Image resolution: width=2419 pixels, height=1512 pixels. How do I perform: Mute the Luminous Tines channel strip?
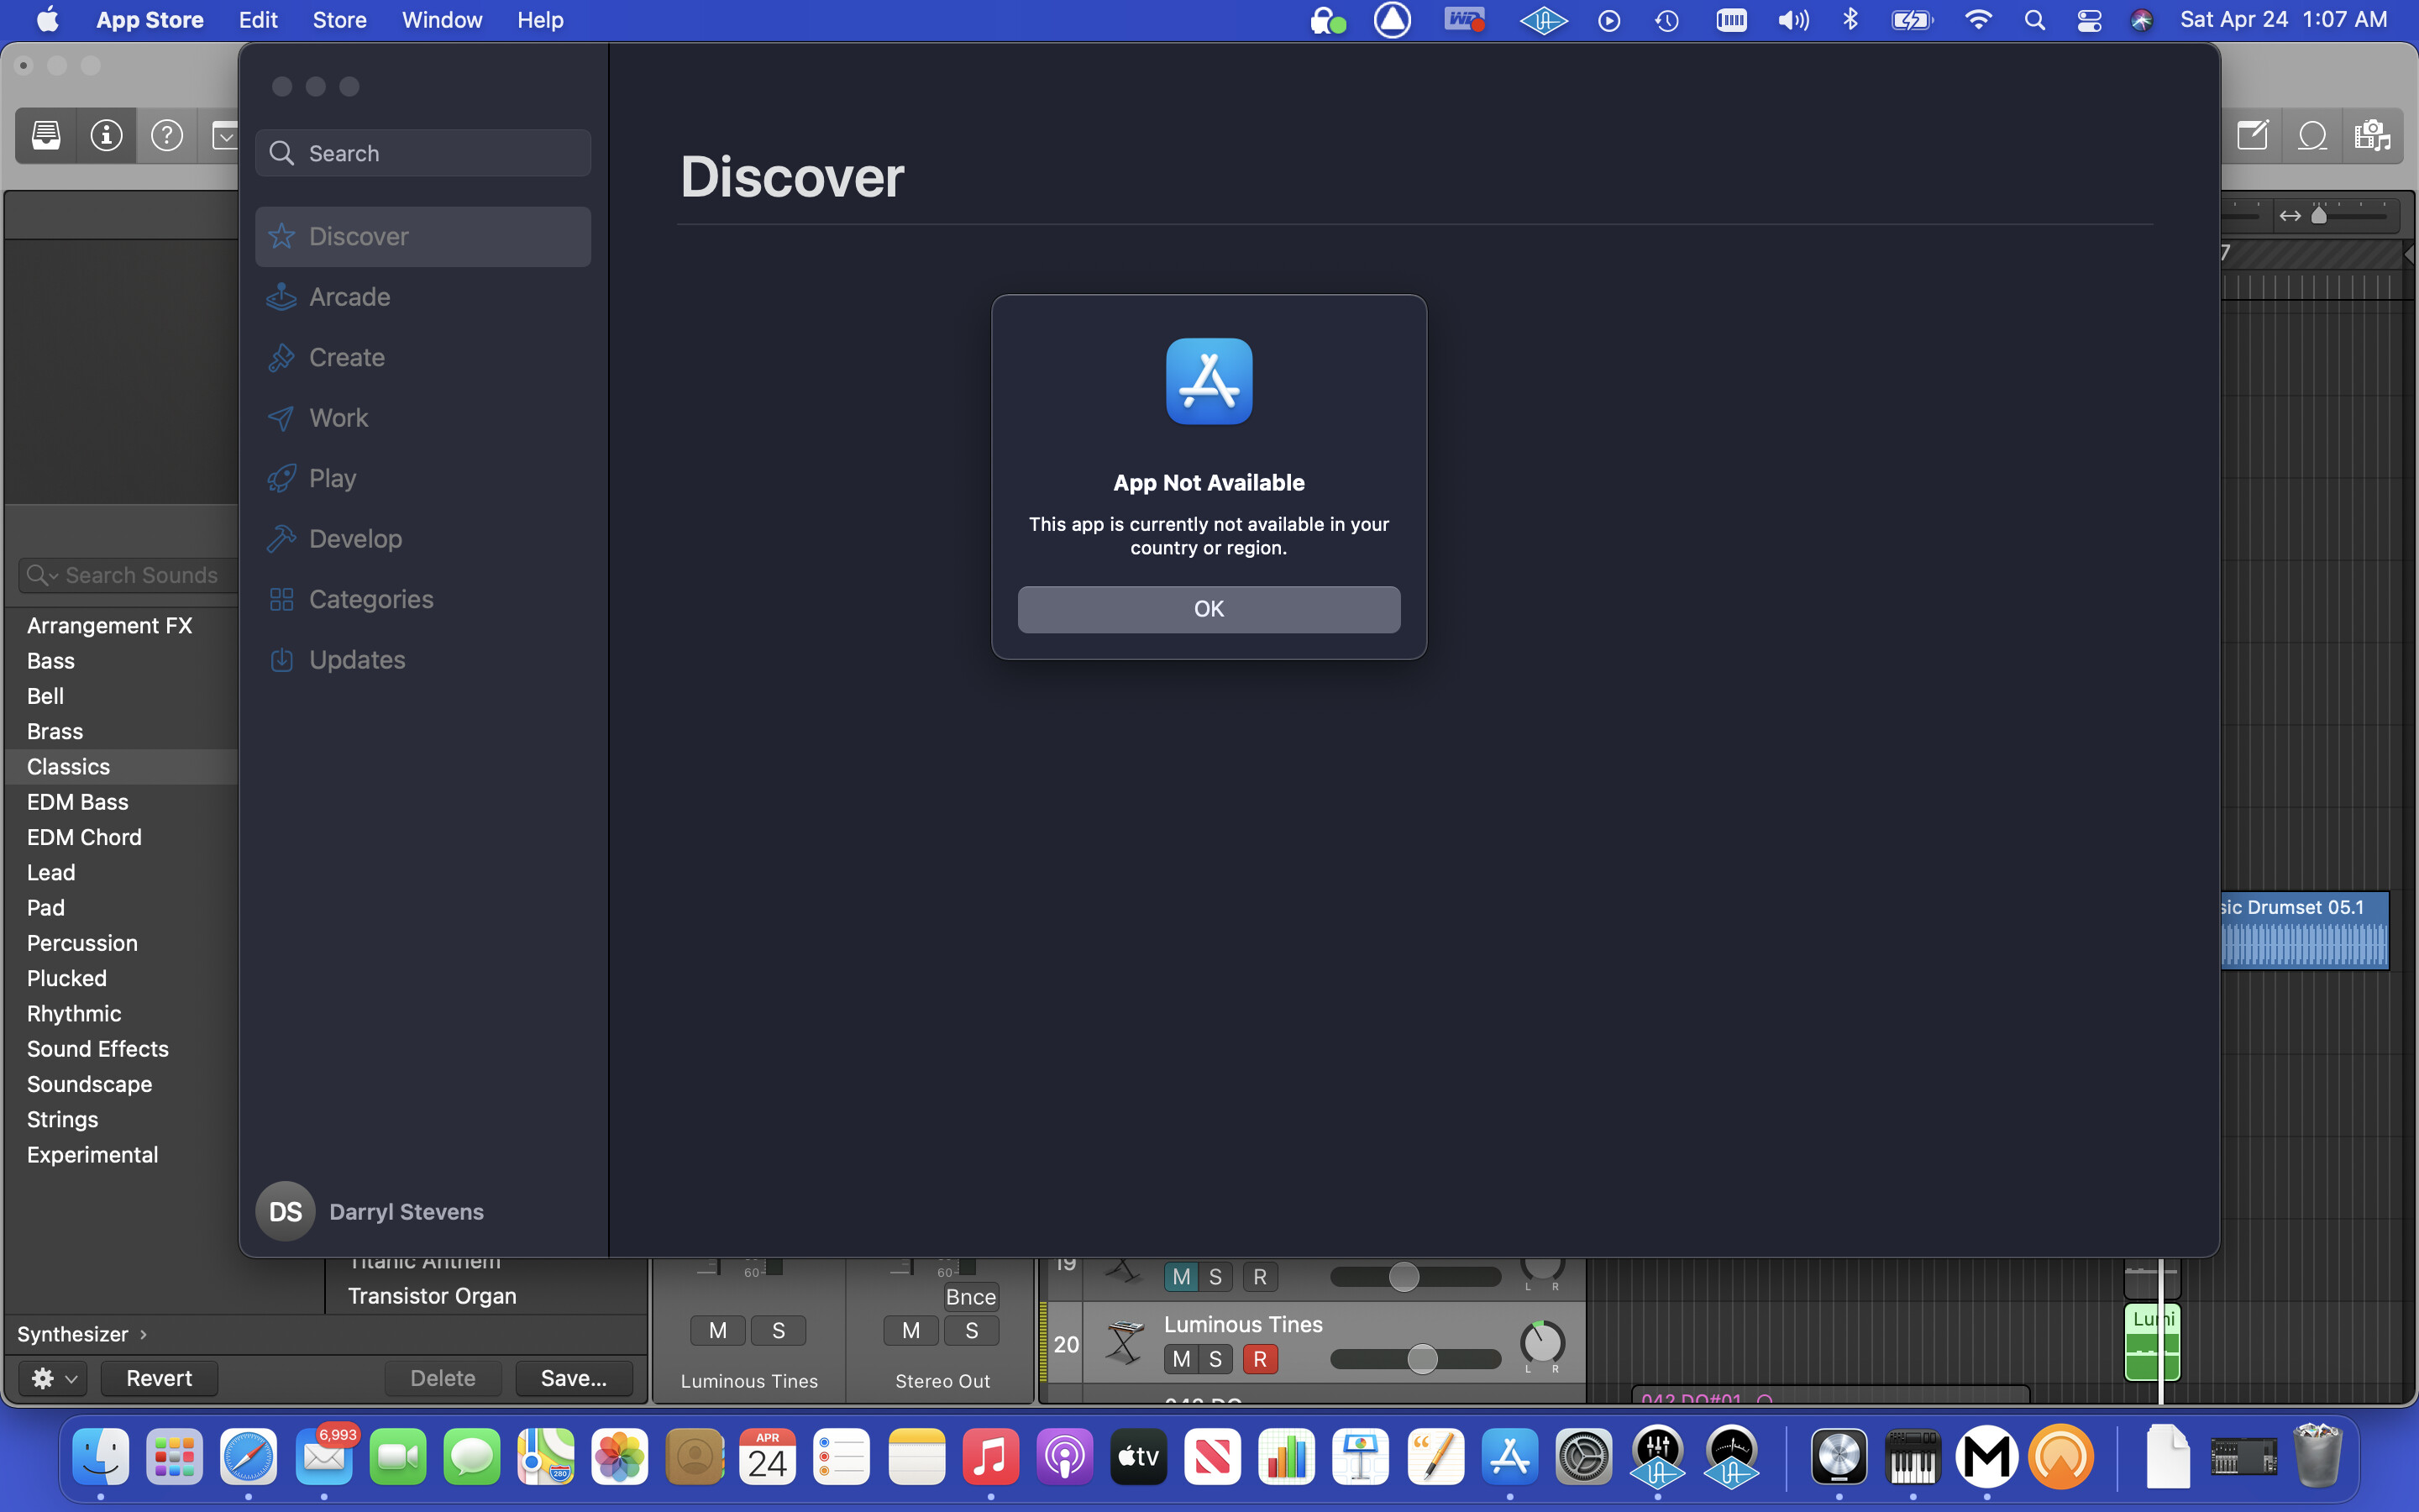(x=717, y=1331)
